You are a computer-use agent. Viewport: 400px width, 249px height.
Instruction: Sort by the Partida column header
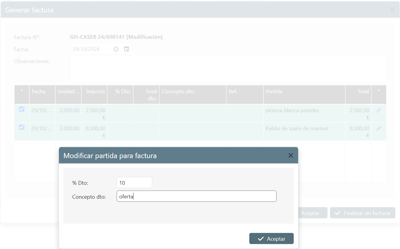click(304, 91)
